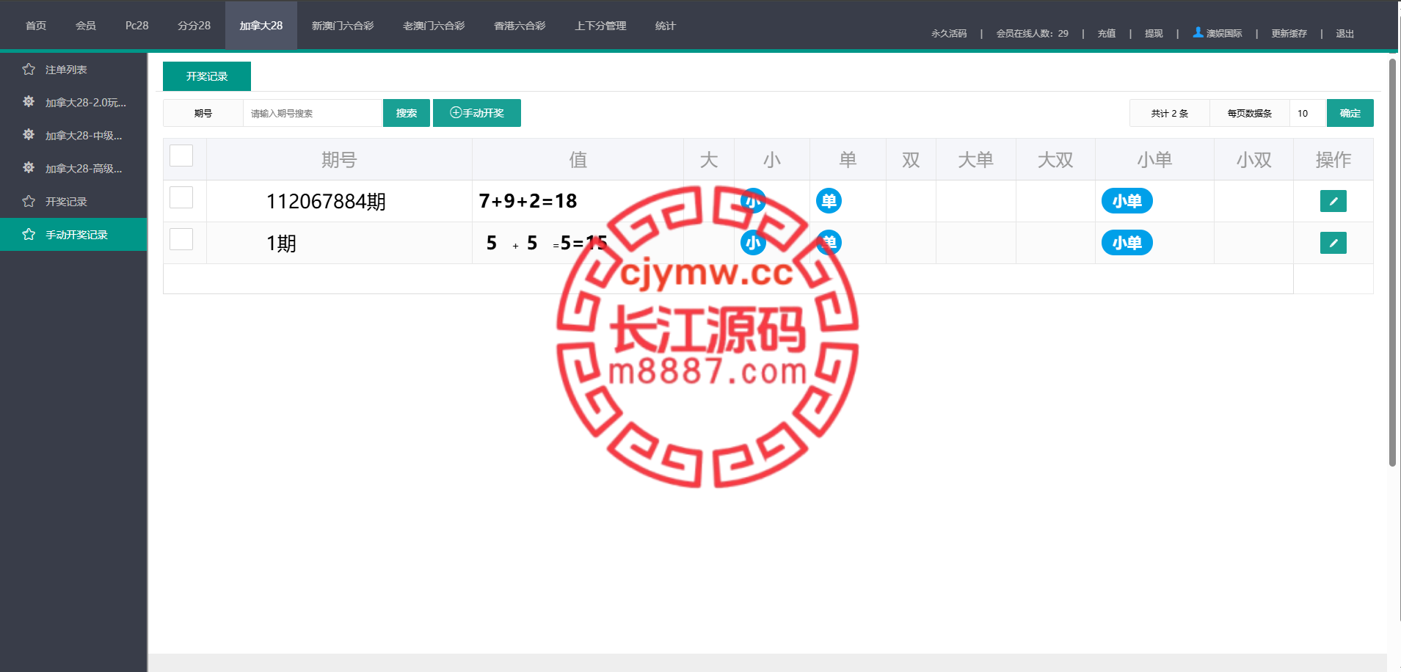The width and height of the screenshot is (1401, 672).
Task: Open the 上下分管理 menu
Action: pos(600,26)
